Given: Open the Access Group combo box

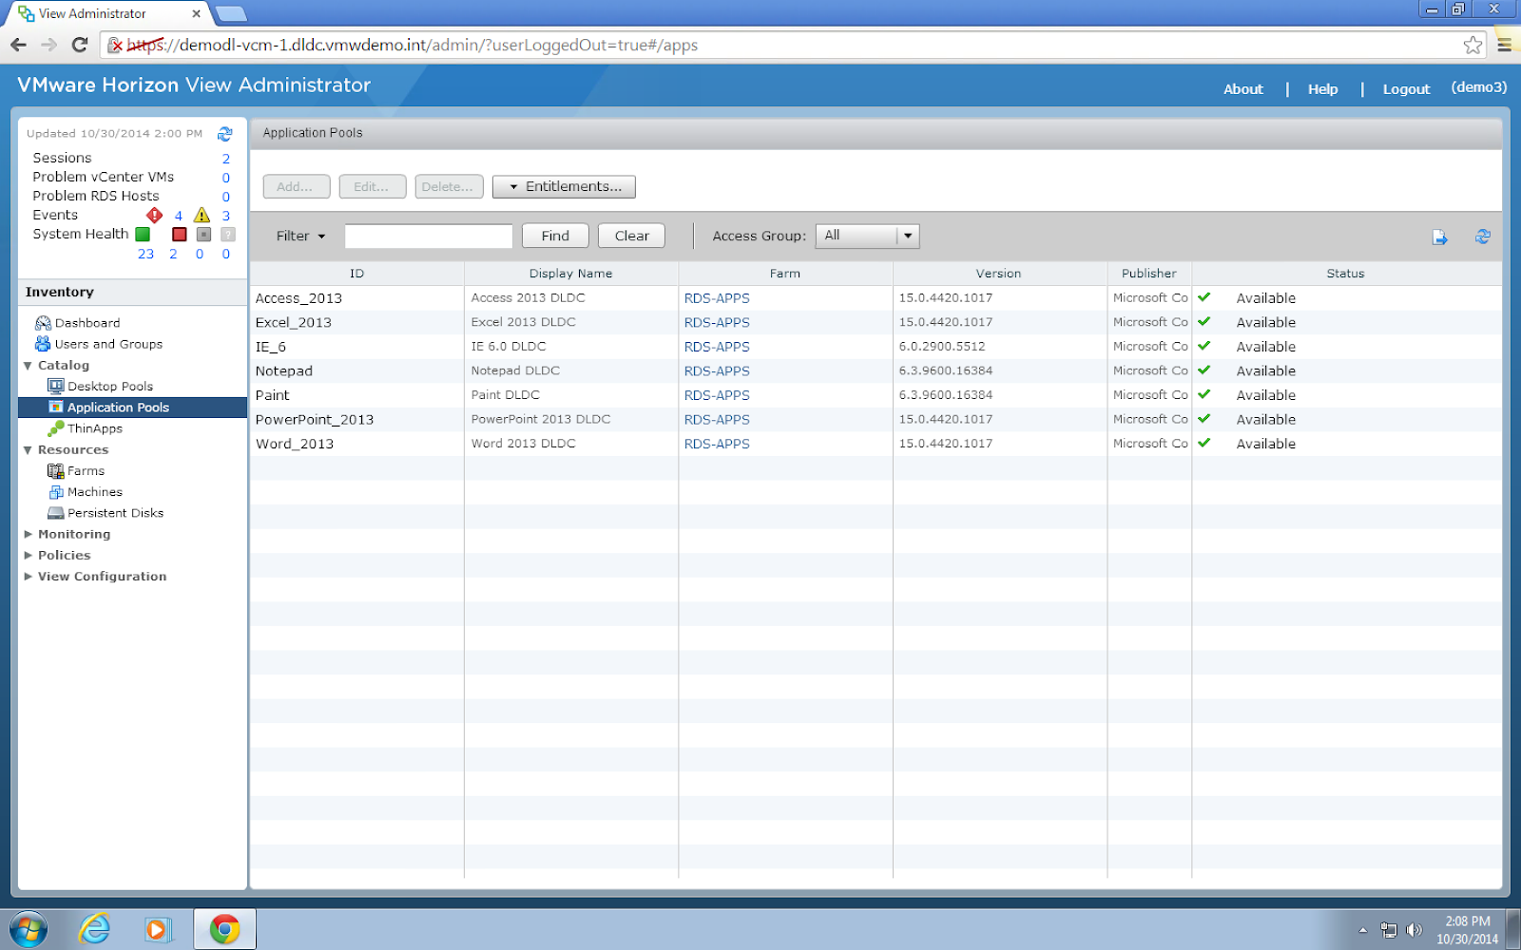Looking at the screenshot, I should click(x=867, y=236).
